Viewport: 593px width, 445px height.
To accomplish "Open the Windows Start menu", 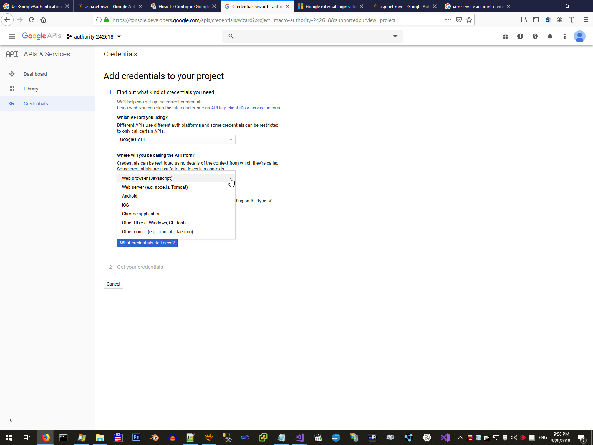I will point(9,438).
